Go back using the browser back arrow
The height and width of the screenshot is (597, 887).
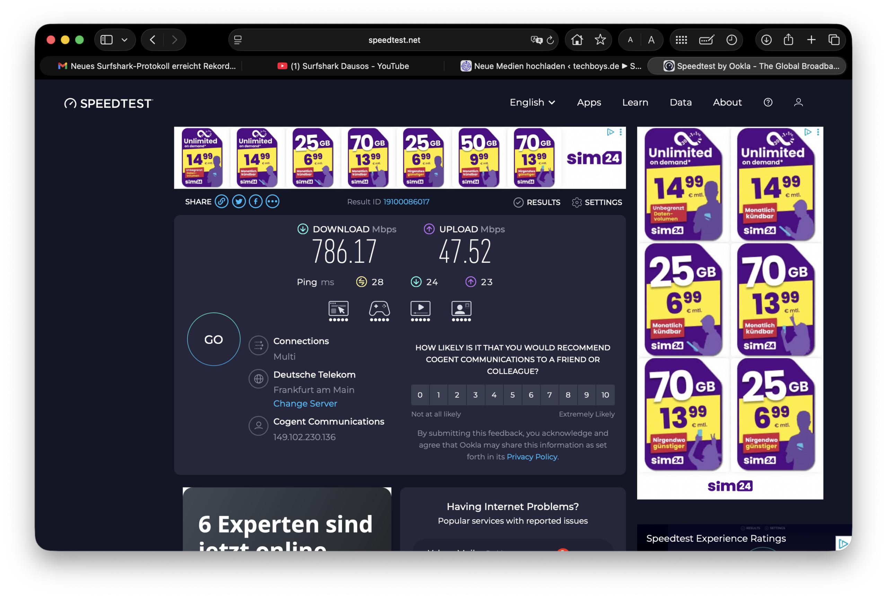click(152, 40)
